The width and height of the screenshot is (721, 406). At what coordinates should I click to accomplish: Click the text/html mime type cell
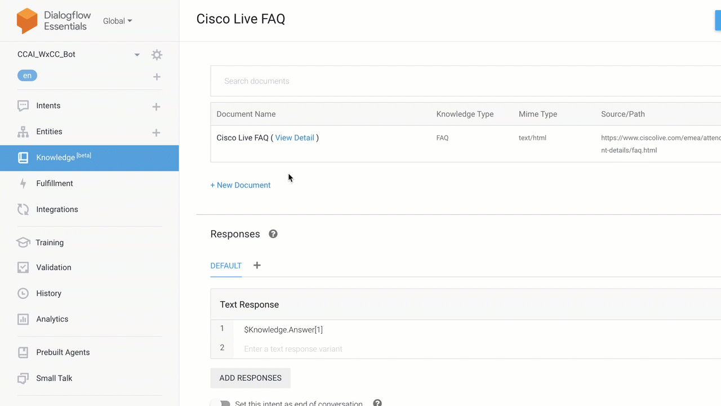point(532,138)
